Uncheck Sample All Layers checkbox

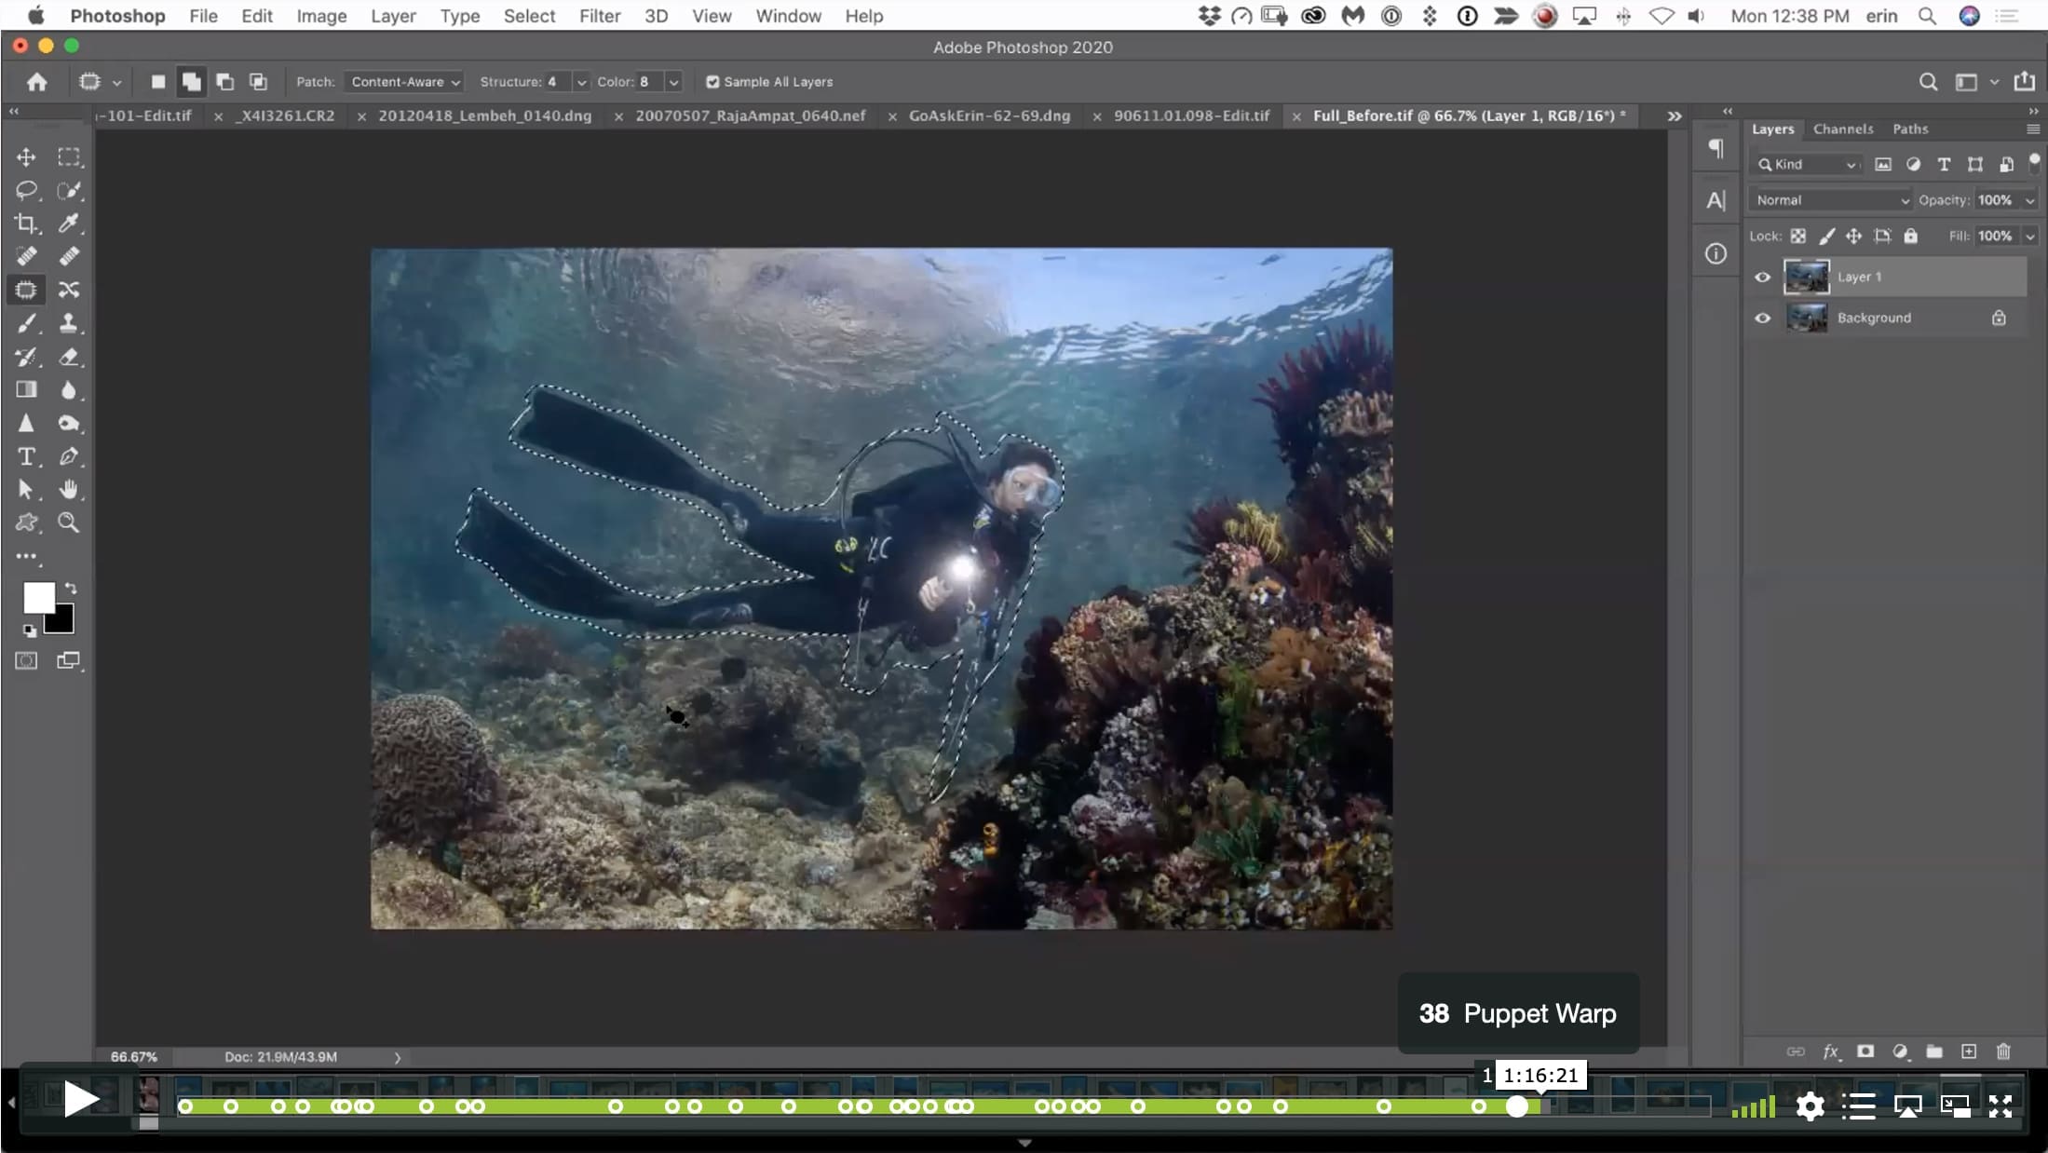(712, 82)
